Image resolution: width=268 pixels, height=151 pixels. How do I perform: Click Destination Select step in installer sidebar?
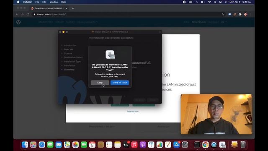pyautogui.click(x=73, y=57)
